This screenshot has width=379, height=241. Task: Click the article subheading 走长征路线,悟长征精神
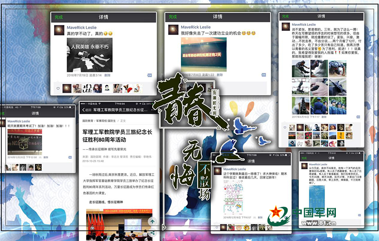pyautogui.click(x=106, y=202)
